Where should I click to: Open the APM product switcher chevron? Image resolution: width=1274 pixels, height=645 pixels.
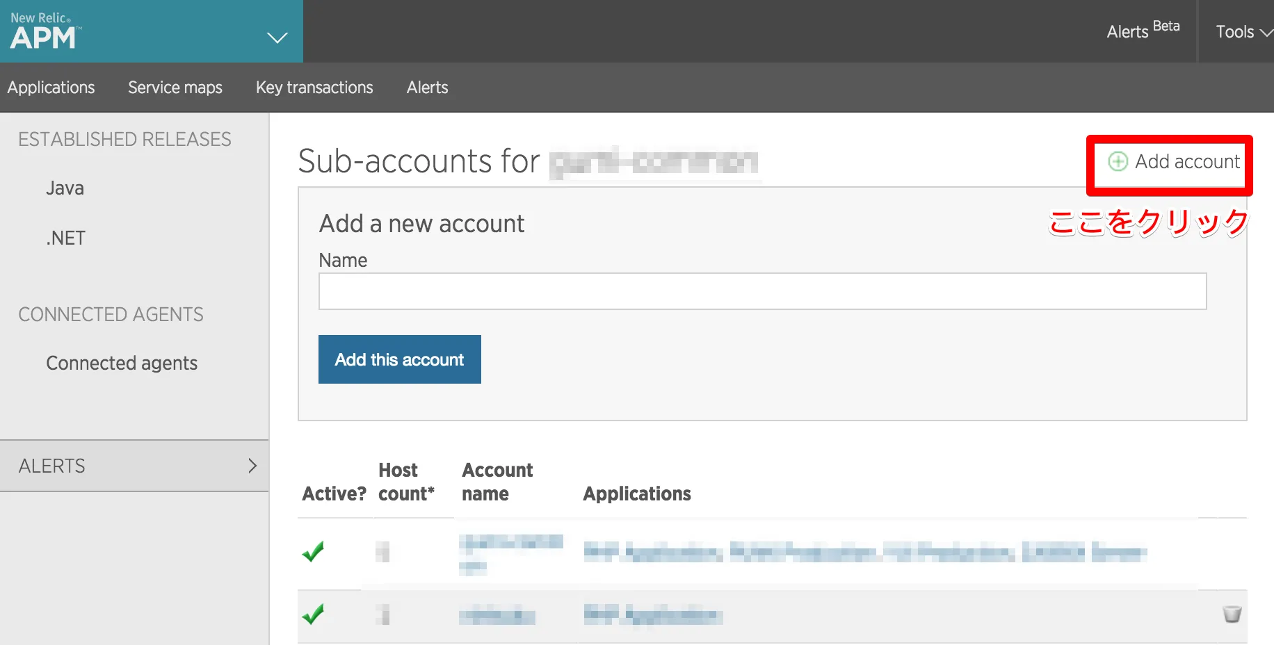click(277, 38)
